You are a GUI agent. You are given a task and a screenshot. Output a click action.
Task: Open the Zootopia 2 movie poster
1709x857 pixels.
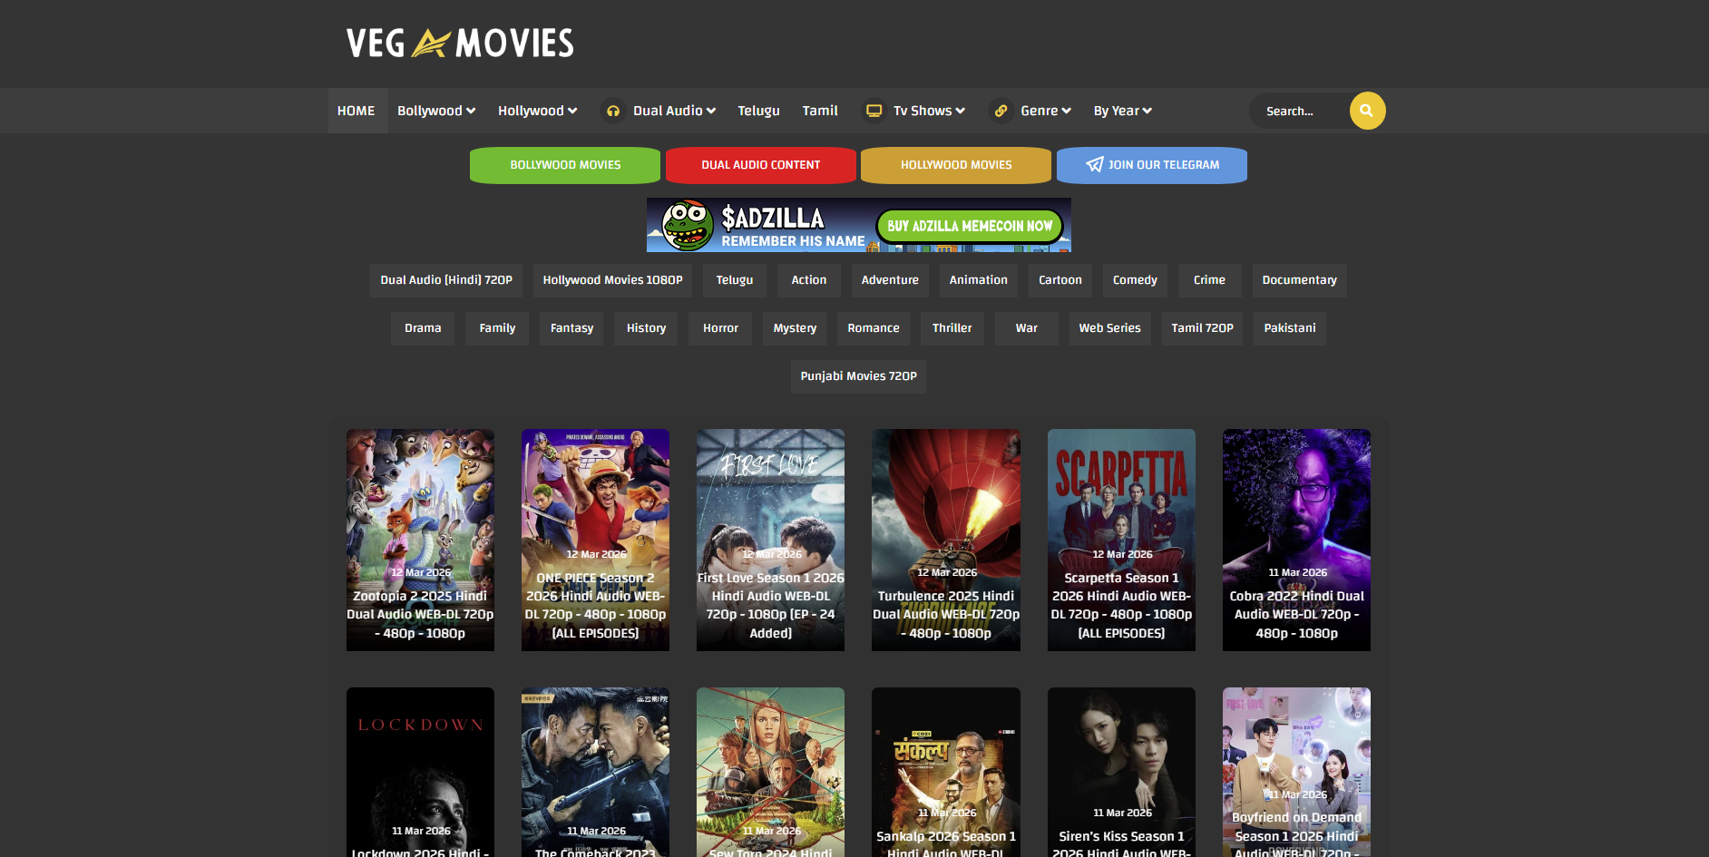420,540
